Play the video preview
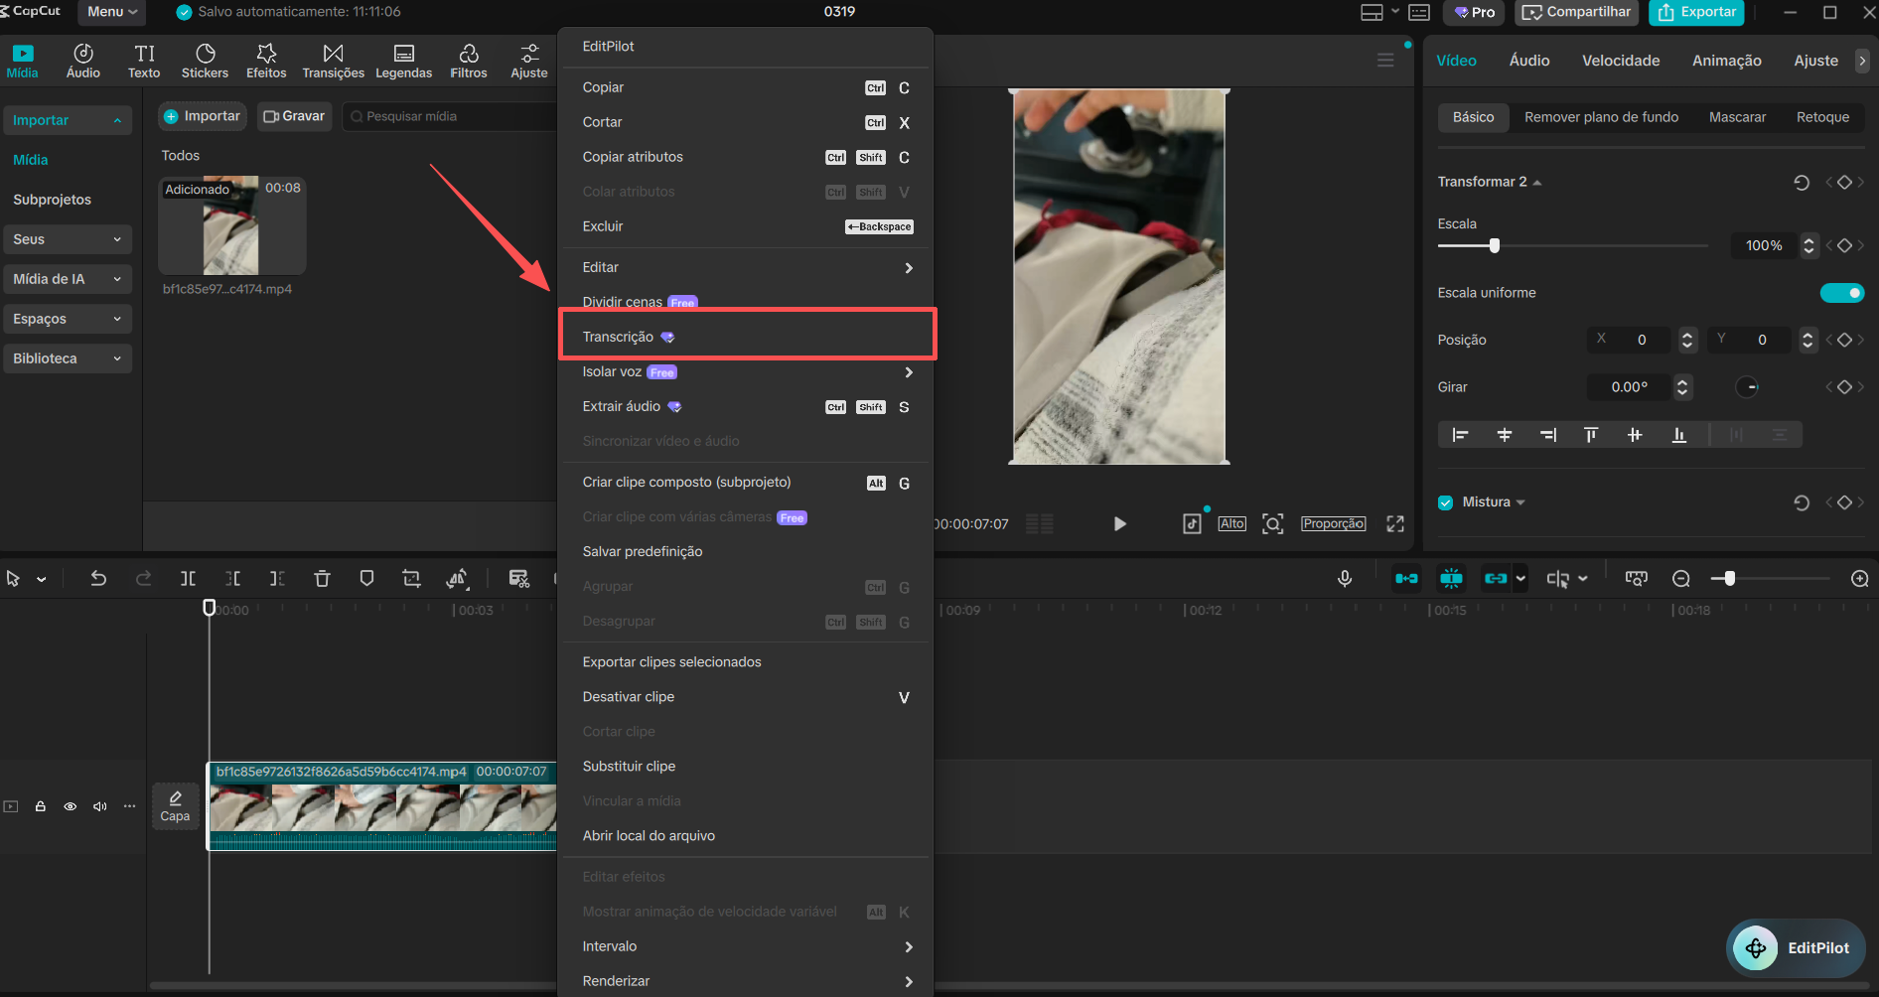This screenshot has height=997, width=1879. [1119, 523]
